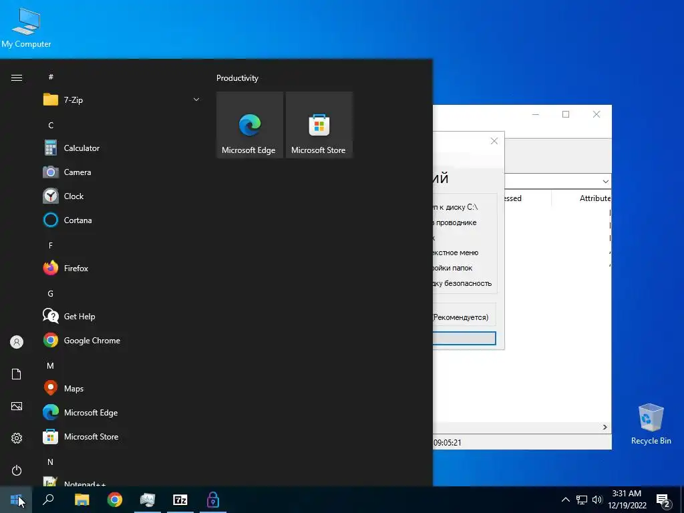The image size is (684, 513).
Task: Click the Windows Start button on taskbar
Action: (16, 500)
